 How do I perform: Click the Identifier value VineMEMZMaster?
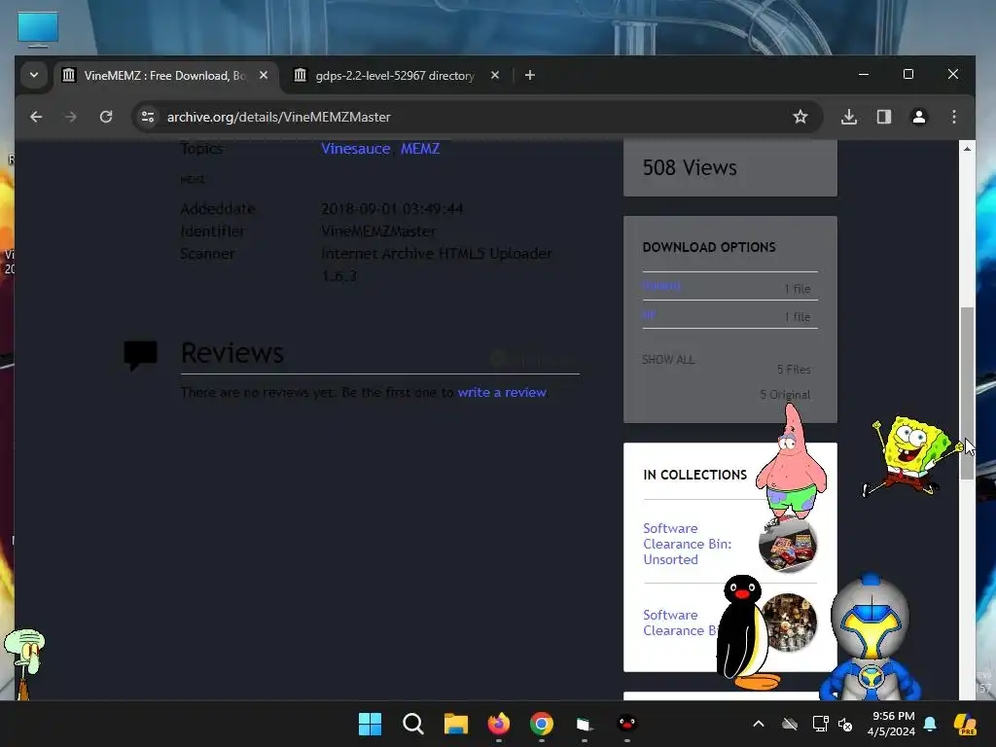click(x=378, y=231)
